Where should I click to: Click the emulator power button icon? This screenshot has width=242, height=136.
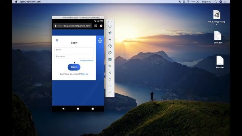click(110, 26)
